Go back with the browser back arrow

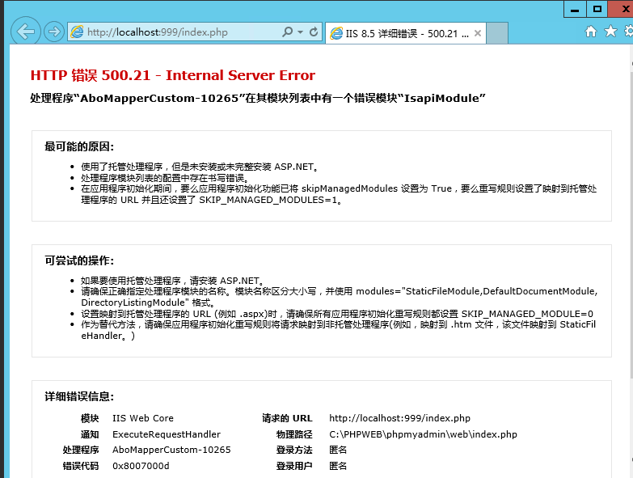[25, 32]
